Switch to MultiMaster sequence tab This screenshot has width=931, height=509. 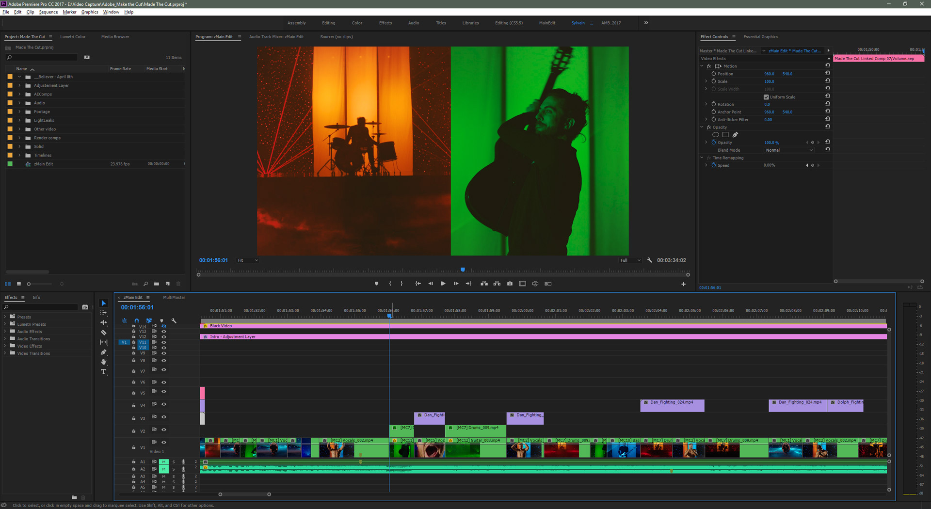pos(174,298)
